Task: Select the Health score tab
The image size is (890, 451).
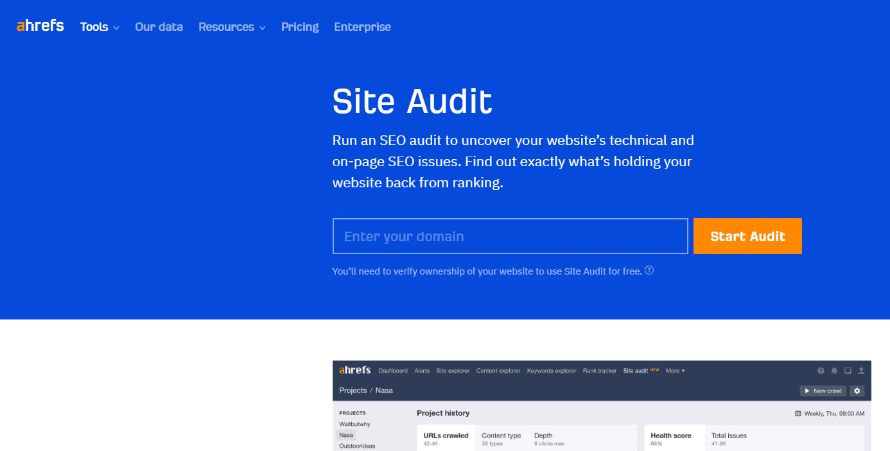Action: tap(674, 439)
